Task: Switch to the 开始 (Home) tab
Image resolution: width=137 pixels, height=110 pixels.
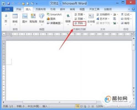Action: pyautogui.click(x=19, y=9)
